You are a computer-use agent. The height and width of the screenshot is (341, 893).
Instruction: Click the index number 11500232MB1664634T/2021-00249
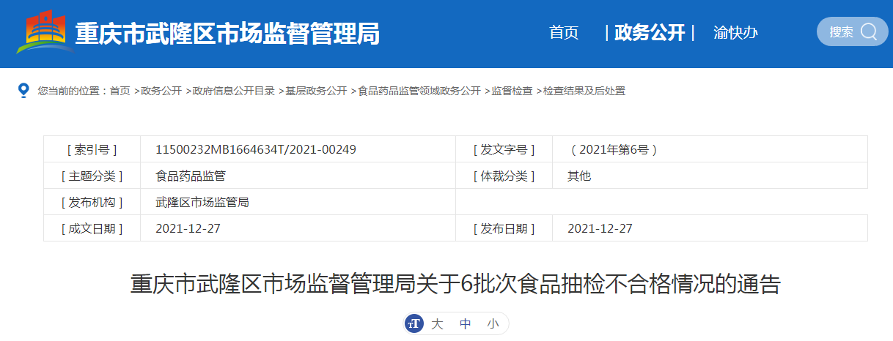(x=256, y=149)
